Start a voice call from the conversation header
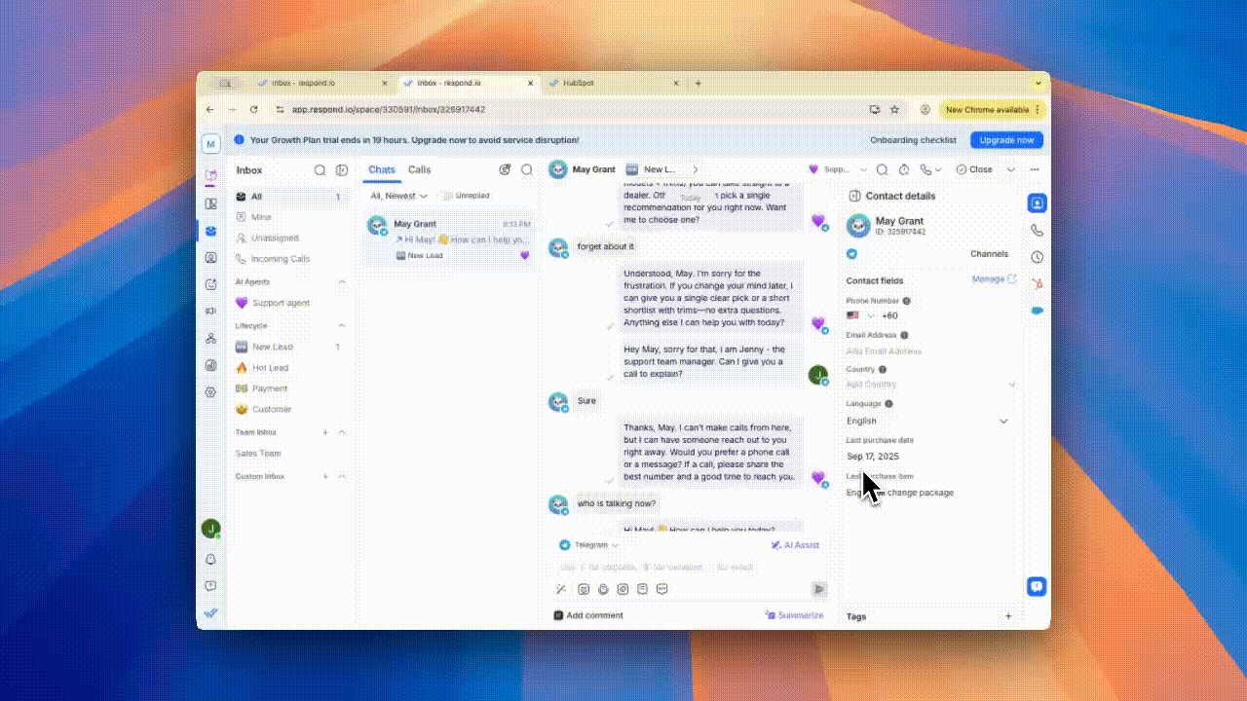 924,169
